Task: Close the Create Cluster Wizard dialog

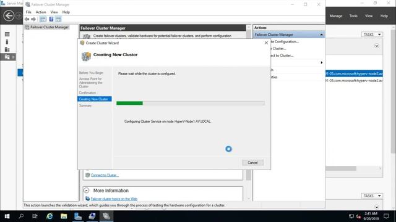Action: (x=266, y=43)
